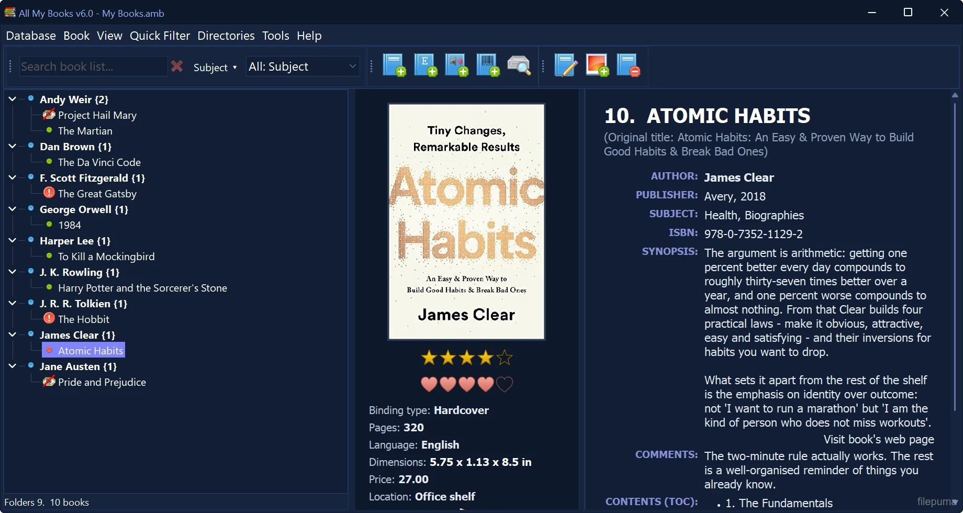
Task: Click the green dot beside To Kill a Mockingbird
Action: point(49,256)
